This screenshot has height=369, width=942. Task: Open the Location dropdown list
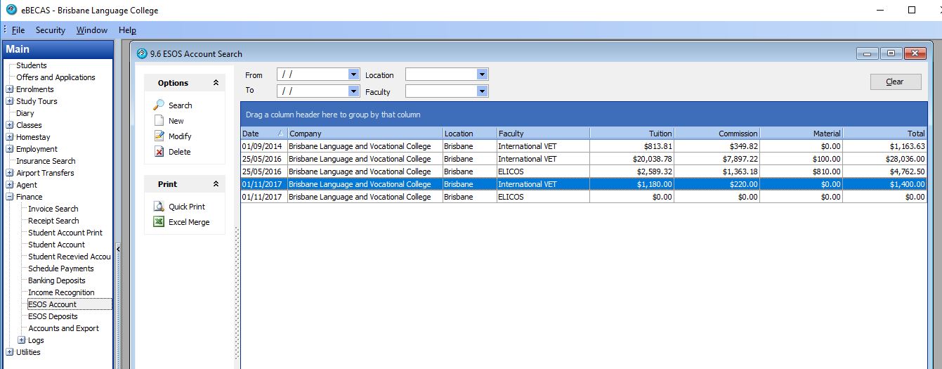coord(482,75)
